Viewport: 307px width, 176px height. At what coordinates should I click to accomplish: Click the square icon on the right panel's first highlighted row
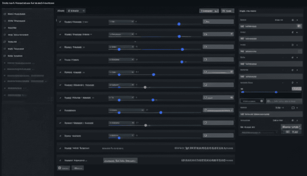click(x=299, y=26)
